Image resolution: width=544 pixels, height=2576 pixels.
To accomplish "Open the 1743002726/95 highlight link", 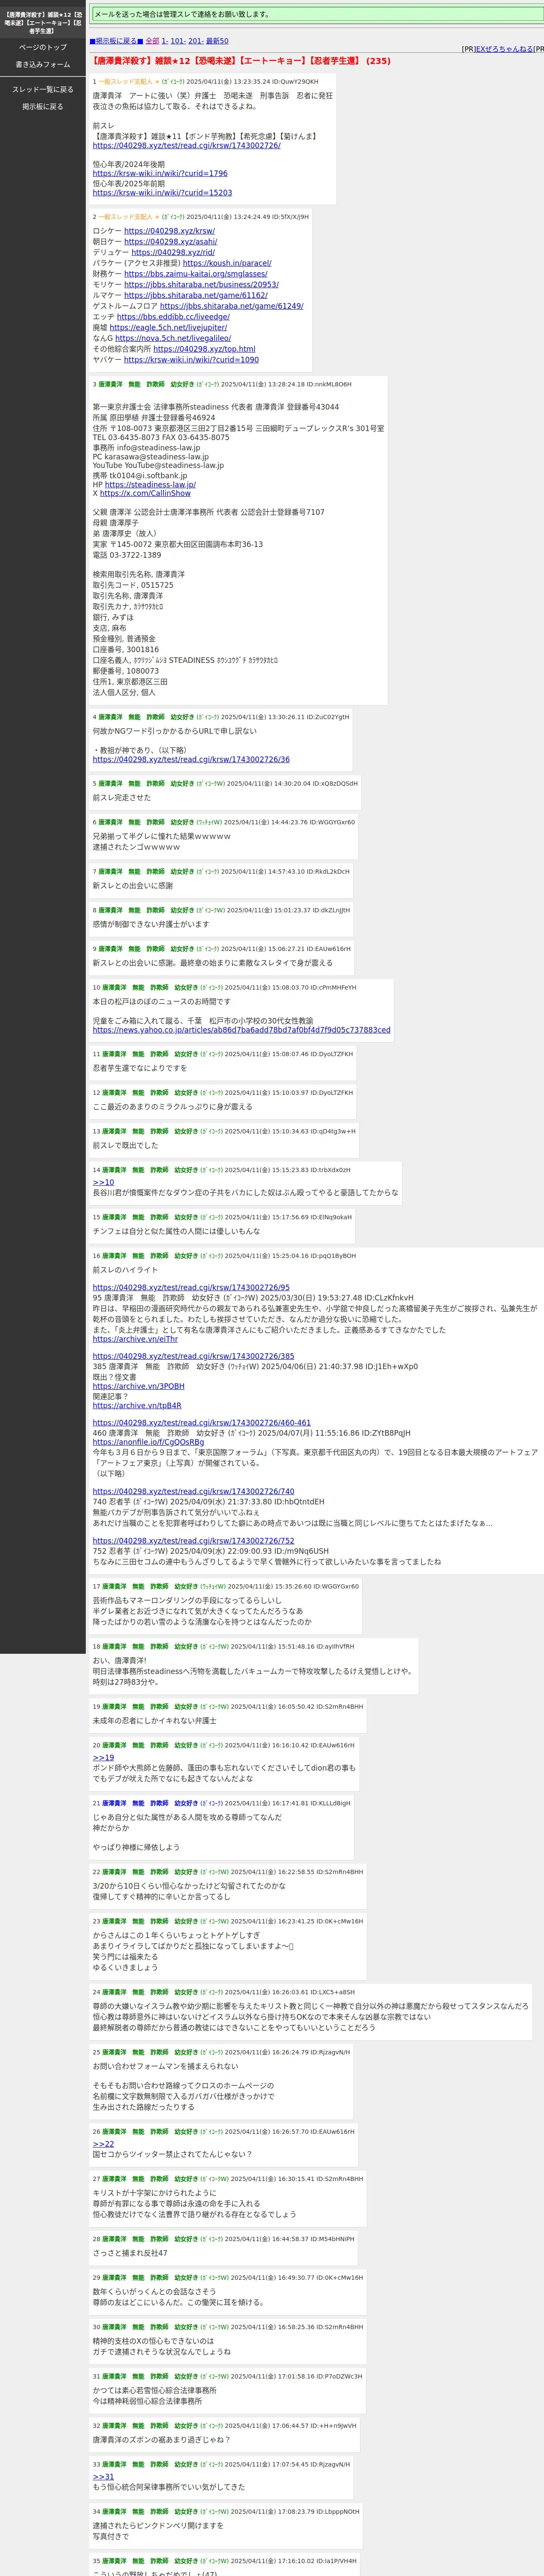I will click(x=191, y=1288).
